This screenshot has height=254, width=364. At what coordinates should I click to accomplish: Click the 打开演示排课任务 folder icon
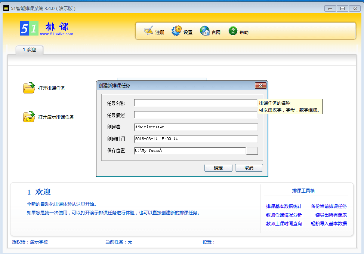pos(29,117)
